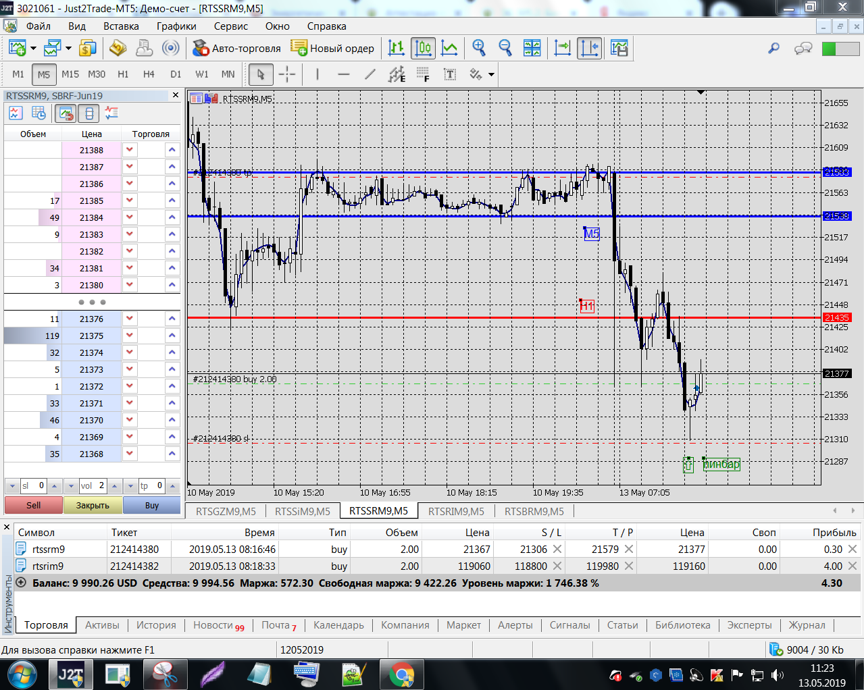The height and width of the screenshot is (690, 864).
Task: Draw a horizontal line with toolbar tool
Action: (x=343, y=74)
